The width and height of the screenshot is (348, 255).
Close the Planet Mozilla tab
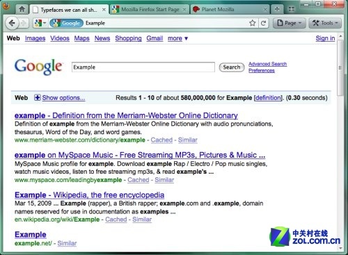pyautogui.click(x=265, y=10)
